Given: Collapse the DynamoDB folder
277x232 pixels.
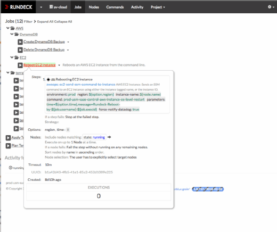Looking at the screenshot, I should pos(12,34).
